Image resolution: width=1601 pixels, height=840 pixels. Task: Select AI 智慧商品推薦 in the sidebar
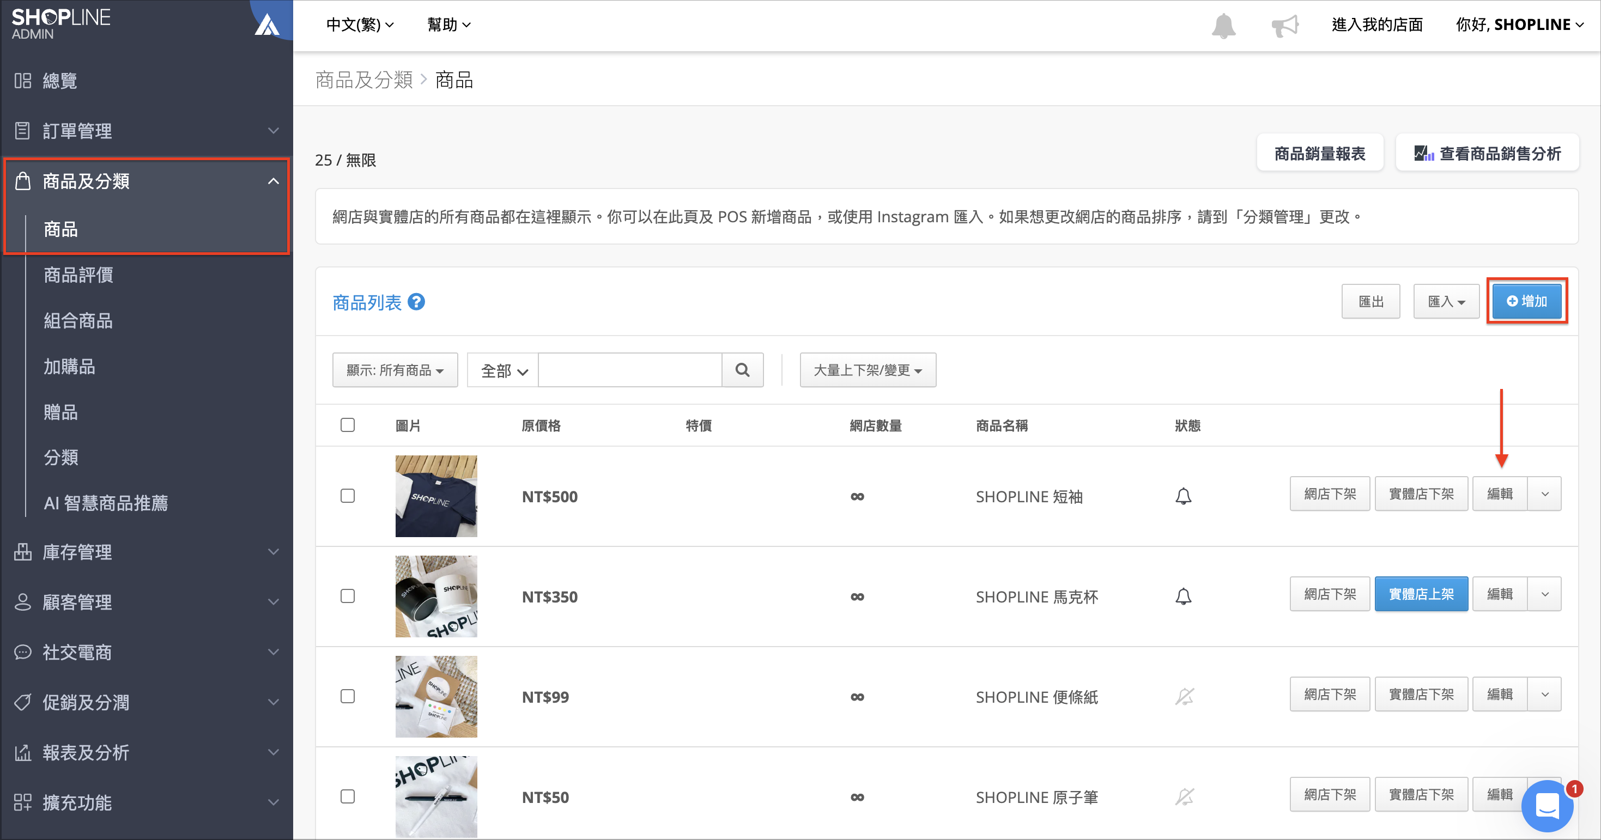tap(106, 503)
